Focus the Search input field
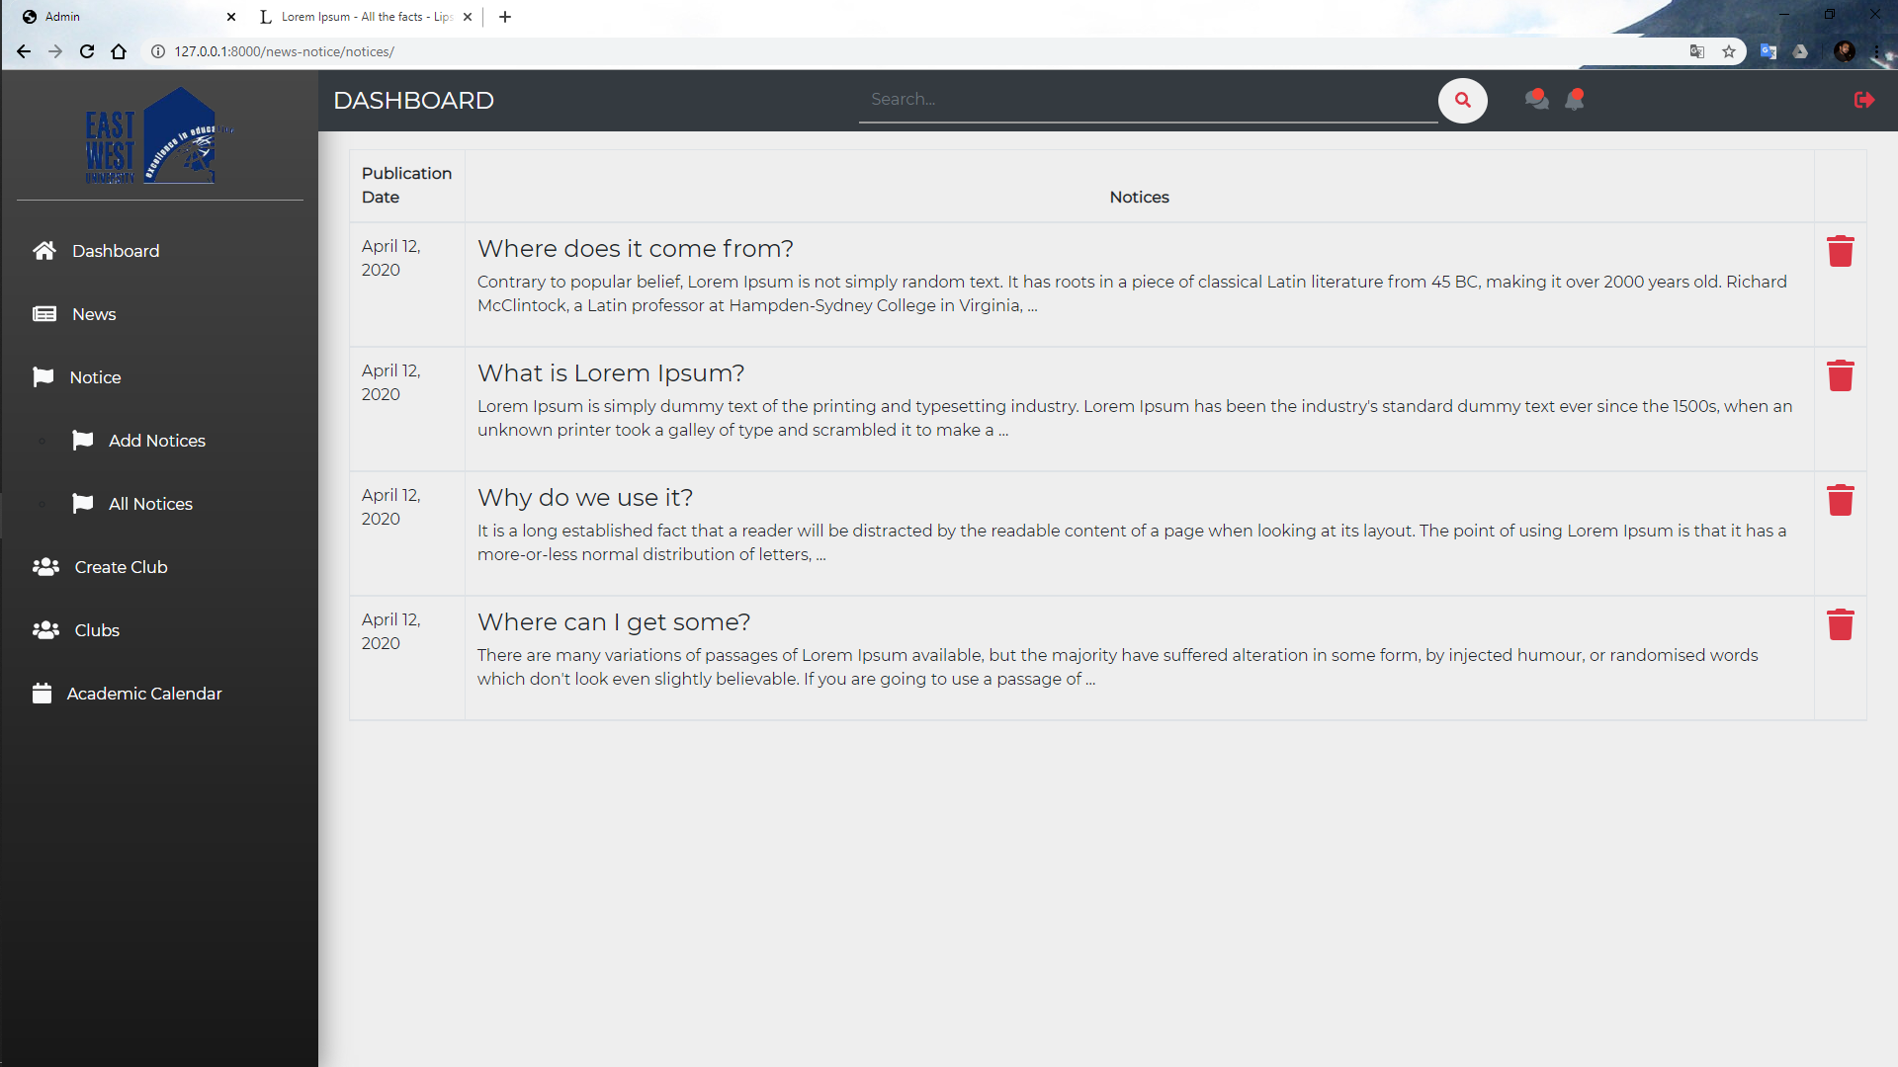Image resolution: width=1898 pixels, height=1067 pixels. pos(1147,100)
